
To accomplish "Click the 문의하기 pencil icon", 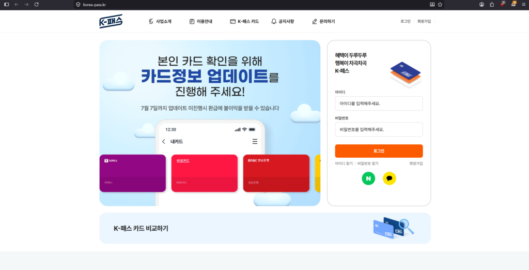I will point(315,21).
